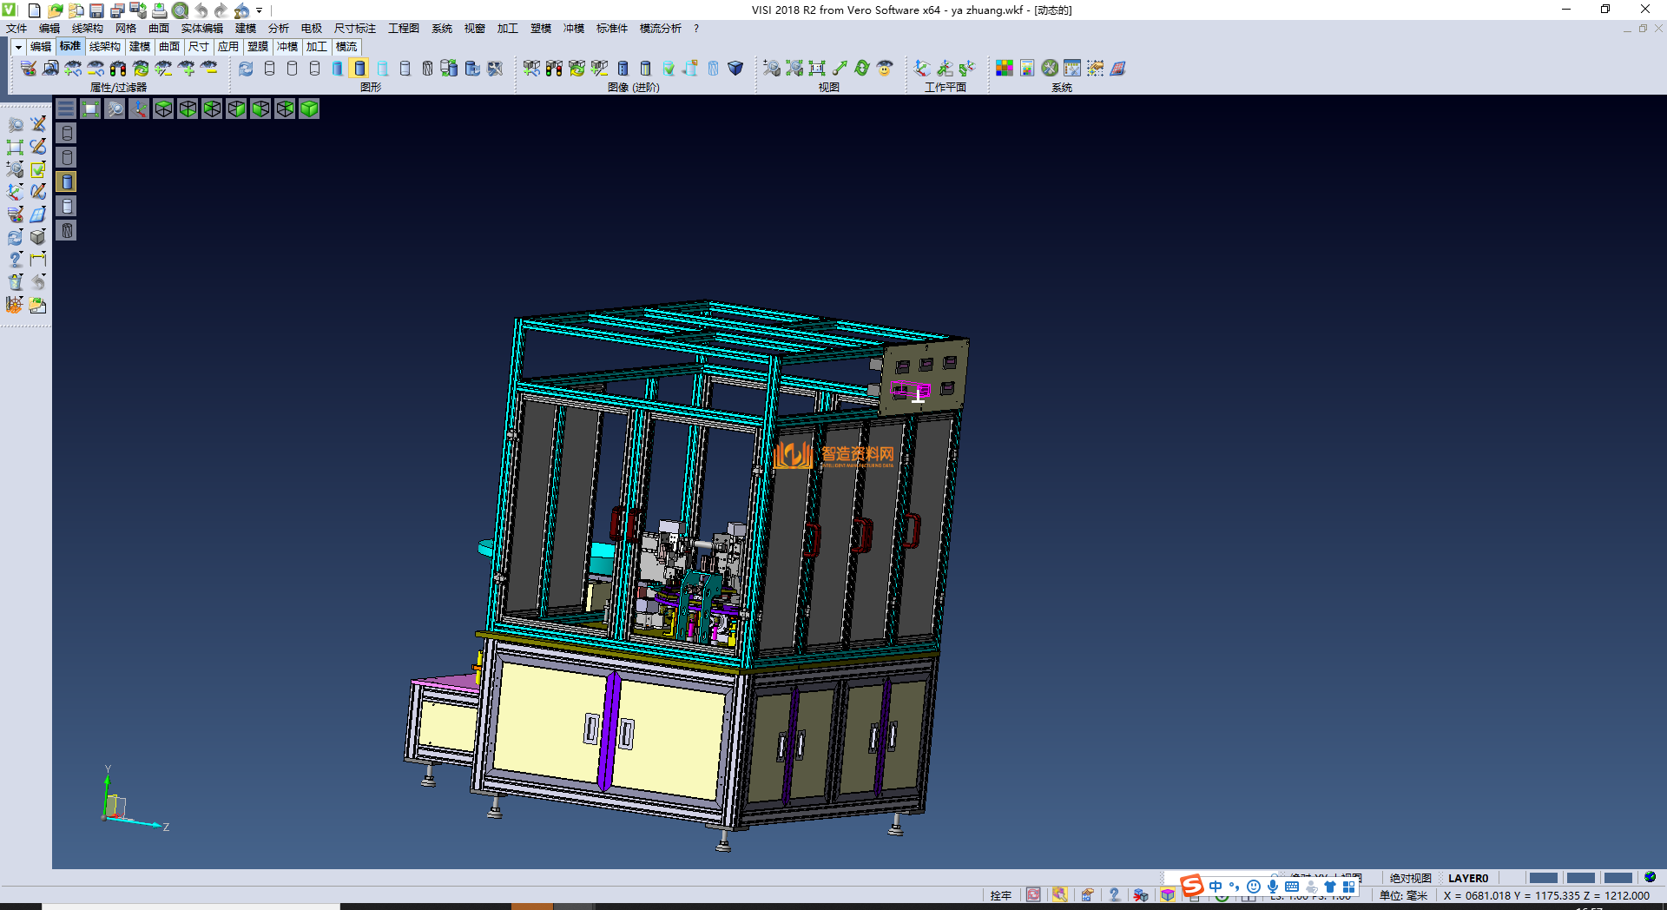Toggle the highlighted shaded cylinder display mode
The height and width of the screenshot is (910, 1667).
point(359,69)
